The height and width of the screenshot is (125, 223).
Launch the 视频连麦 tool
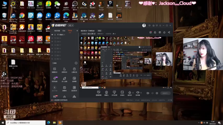(55, 79)
